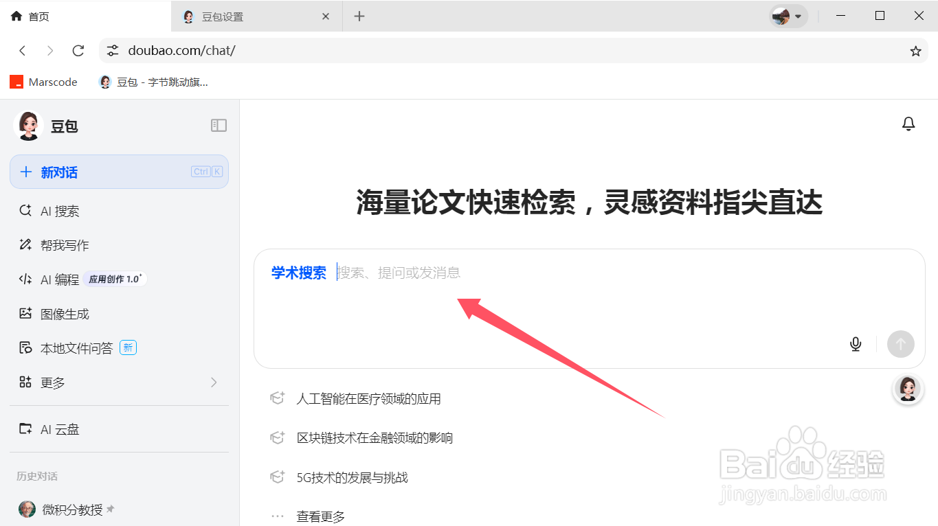Viewport: 938px width, 526px height.
Task: Open the Marscode bookmark
Action: [x=43, y=82]
